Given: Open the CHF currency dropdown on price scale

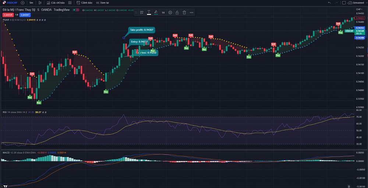Looking at the screenshot, I should tap(358, 10).
